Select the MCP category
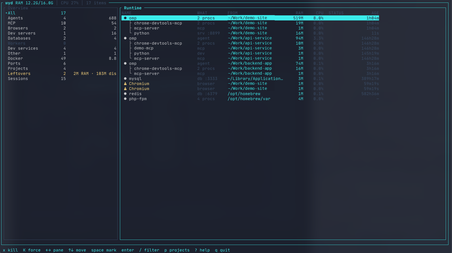This screenshot has width=452, height=253. point(61,23)
